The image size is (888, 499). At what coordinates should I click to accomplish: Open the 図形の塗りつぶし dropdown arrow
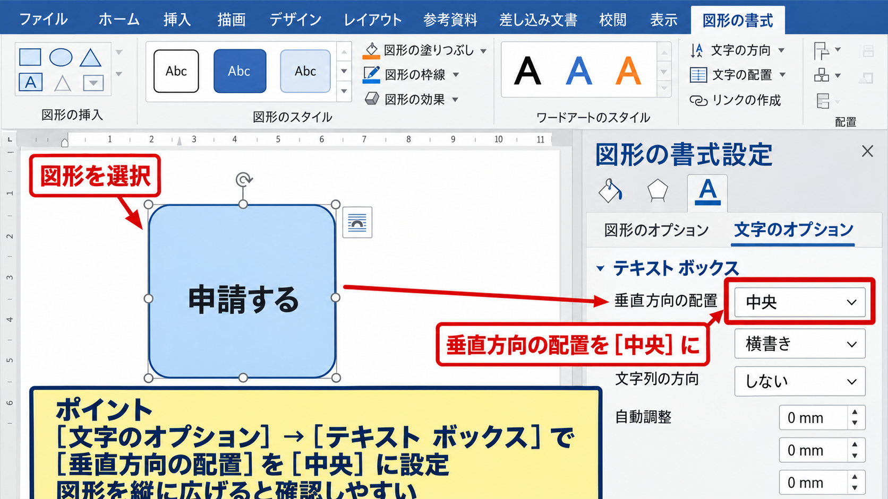pyautogui.click(x=484, y=51)
